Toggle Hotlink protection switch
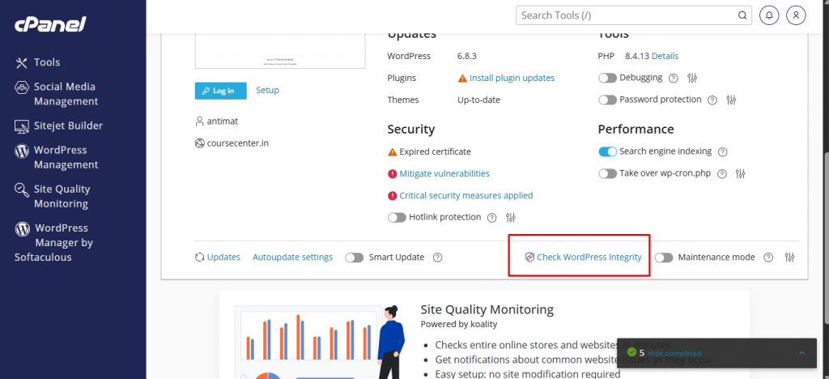The height and width of the screenshot is (379, 829). click(x=397, y=217)
